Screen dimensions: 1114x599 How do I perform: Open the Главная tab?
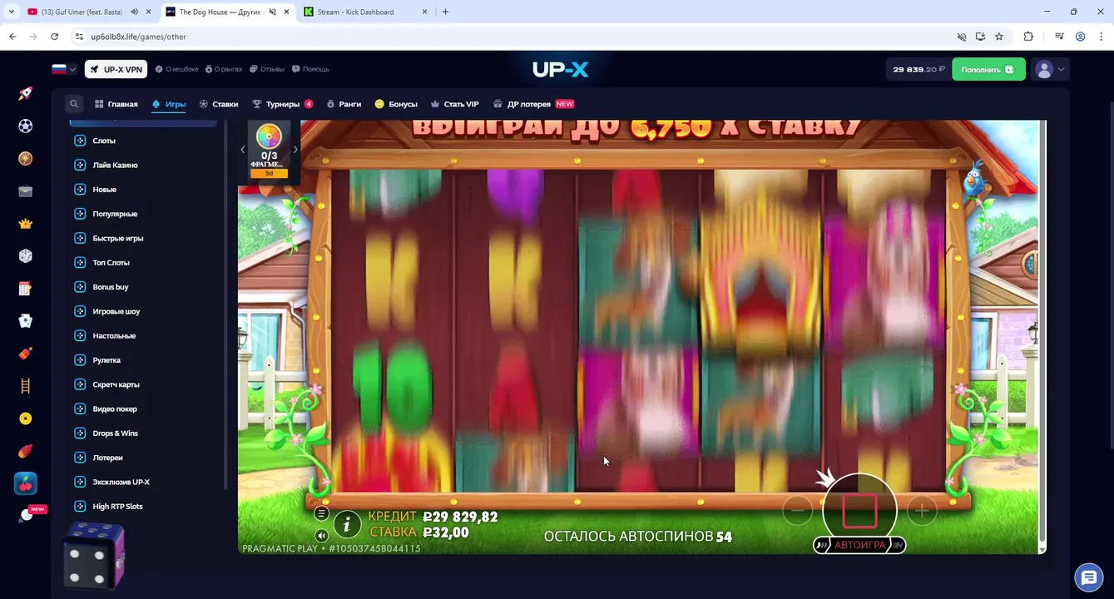116,104
